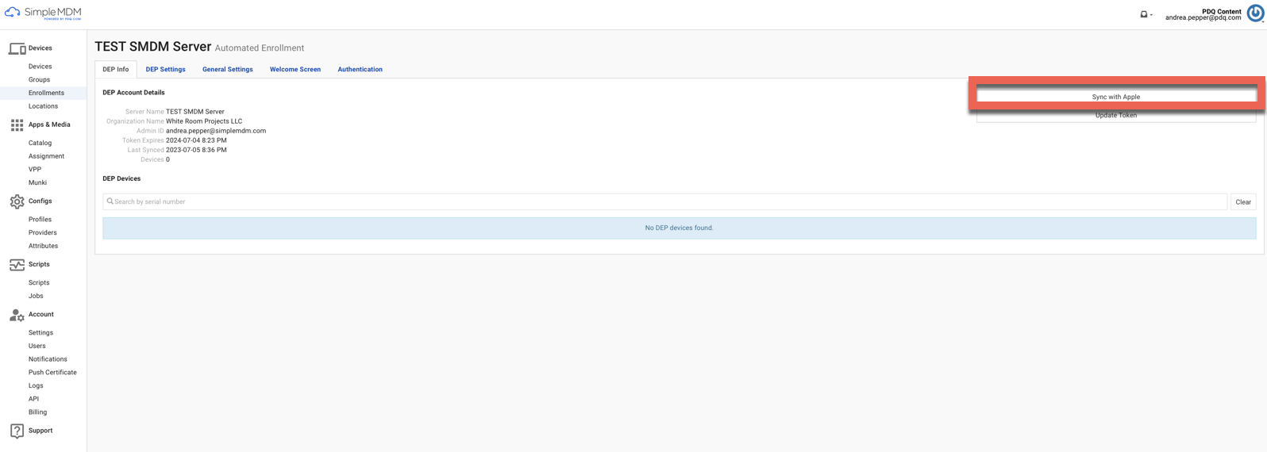Switch to the DEP Info tab
This screenshot has height=452, width=1267.
(116, 69)
